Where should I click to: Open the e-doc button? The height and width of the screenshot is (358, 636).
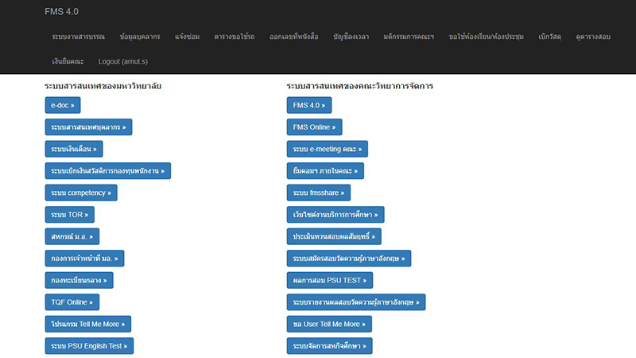63,105
